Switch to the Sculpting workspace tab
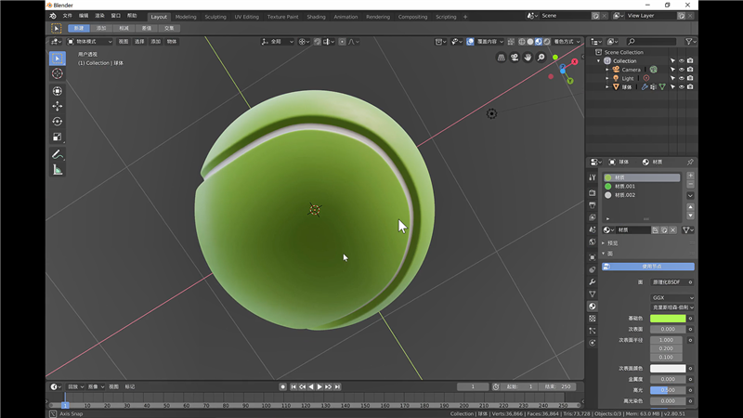The height and width of the screenshot is (418, 743). (215, 17)
